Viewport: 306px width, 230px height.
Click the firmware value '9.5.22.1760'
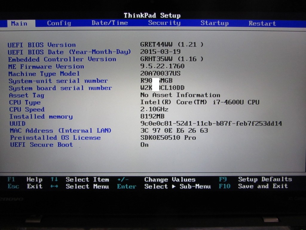point(162,66)
